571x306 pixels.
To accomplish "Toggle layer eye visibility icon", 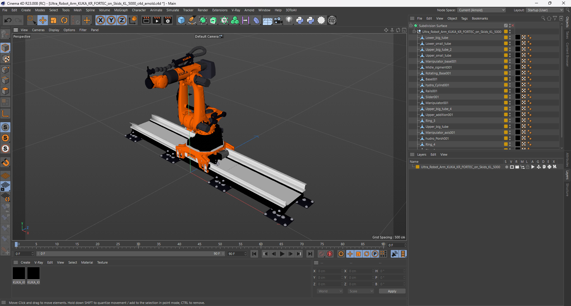I will point(512,167).
